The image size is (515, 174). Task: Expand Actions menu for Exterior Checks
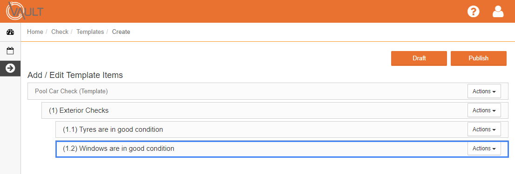484,110
